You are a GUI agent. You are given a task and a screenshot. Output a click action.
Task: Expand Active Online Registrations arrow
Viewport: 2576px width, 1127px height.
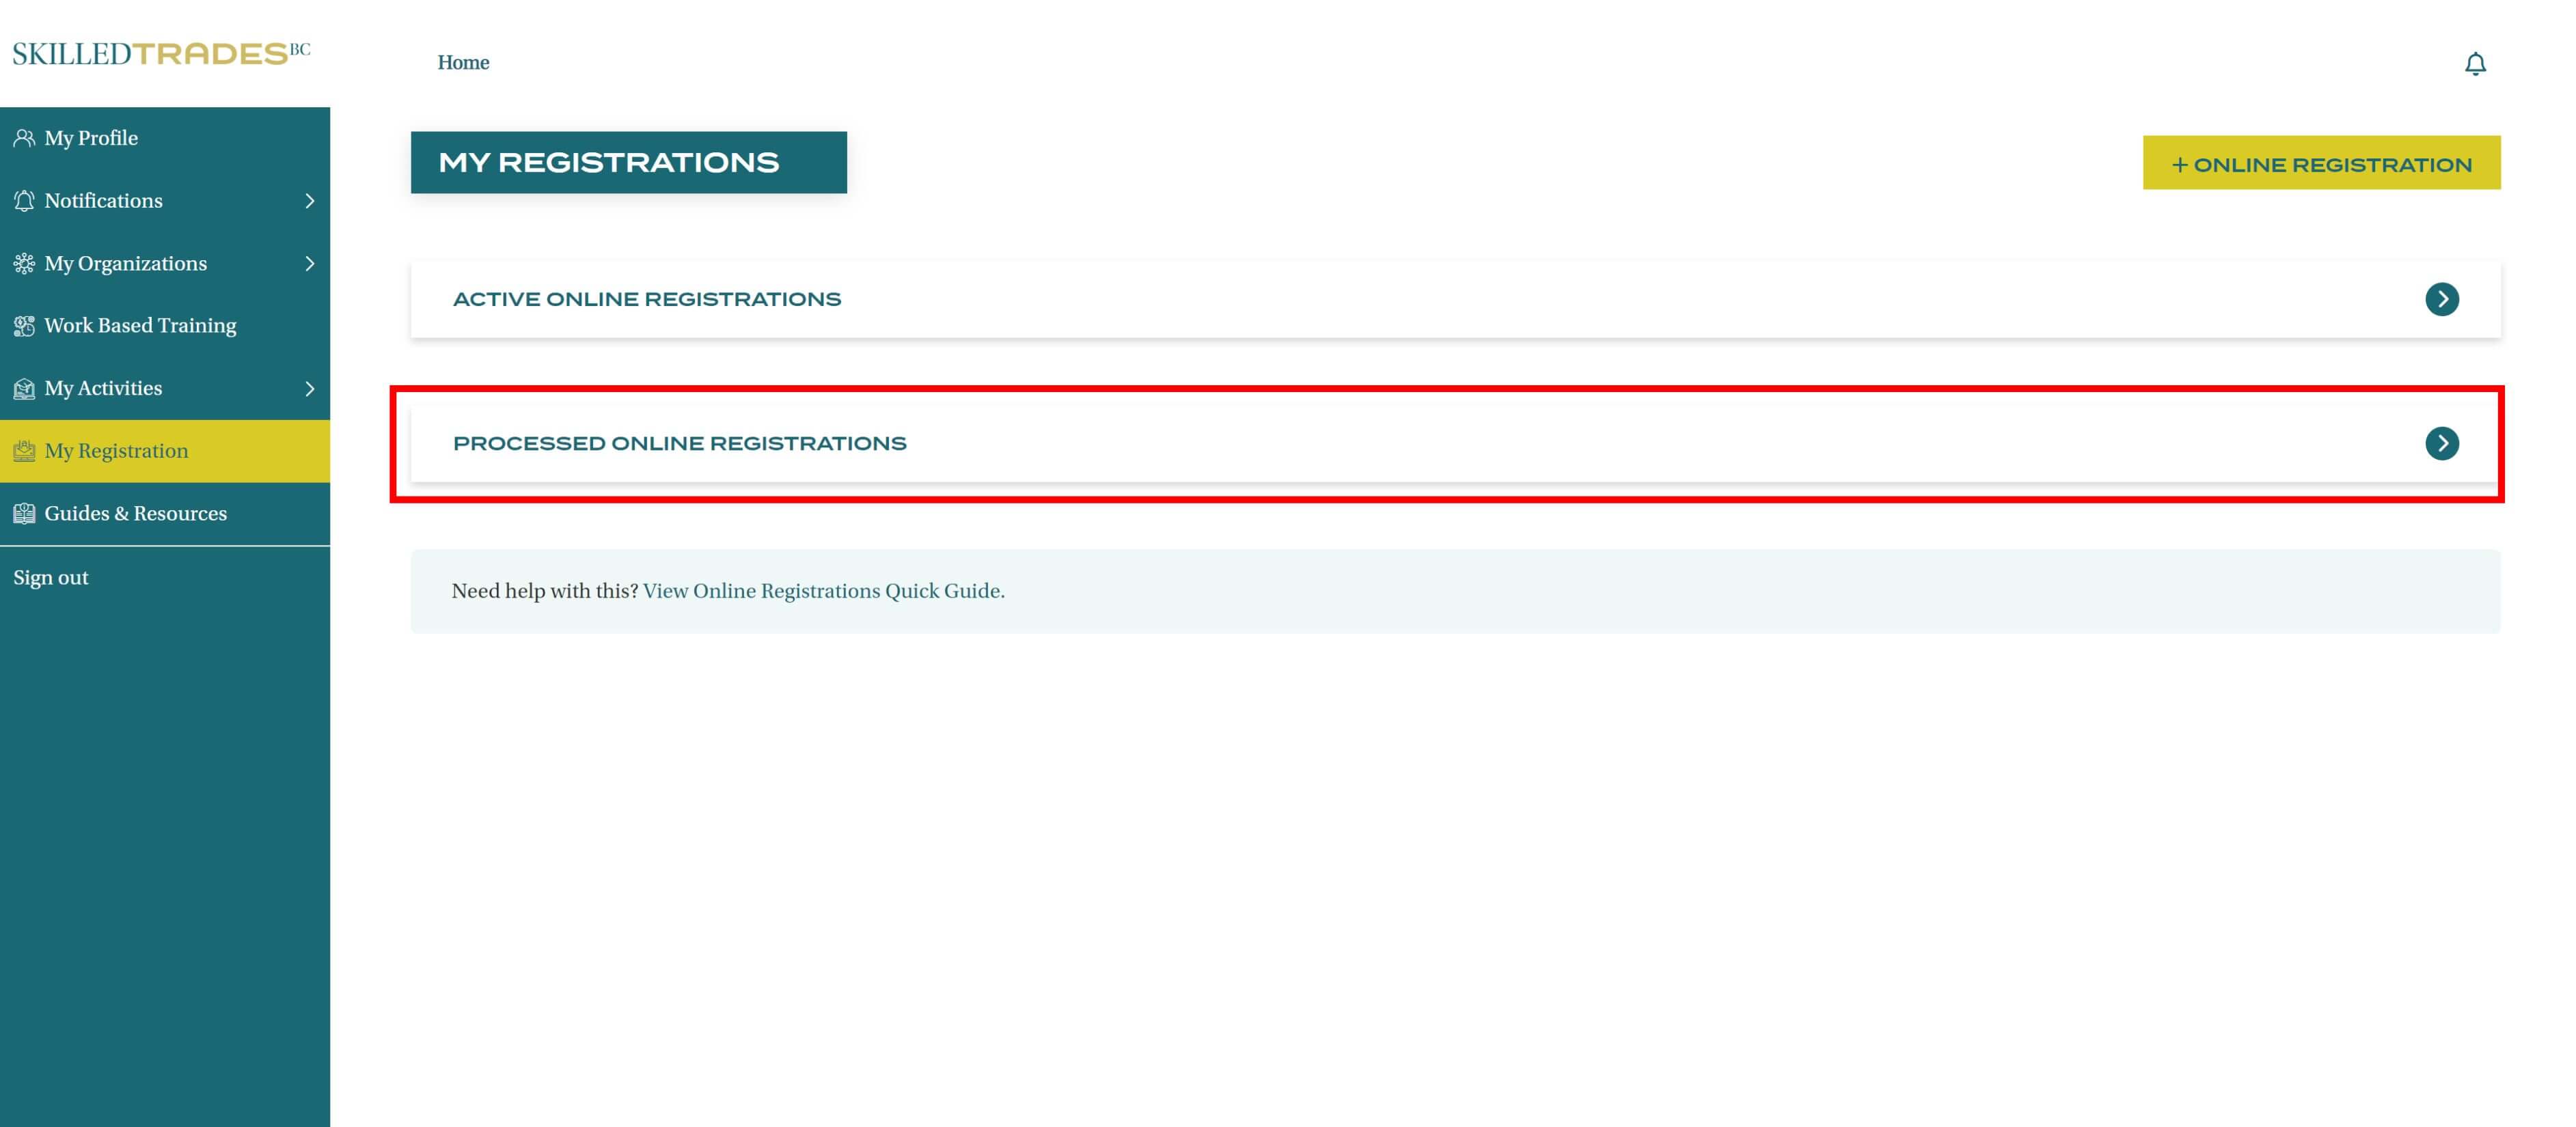click(2441, 299)
